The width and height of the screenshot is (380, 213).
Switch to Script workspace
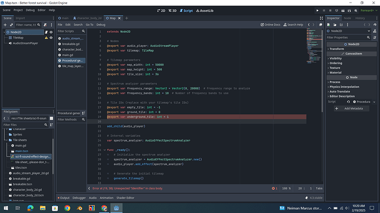pos(186,10)
